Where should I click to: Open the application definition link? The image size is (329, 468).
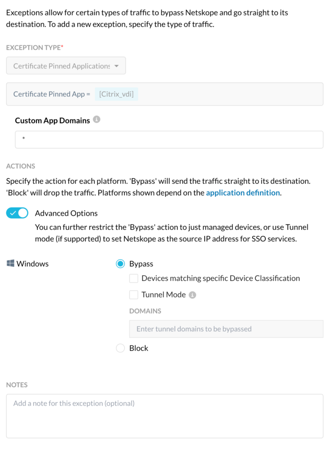point(243,192)
